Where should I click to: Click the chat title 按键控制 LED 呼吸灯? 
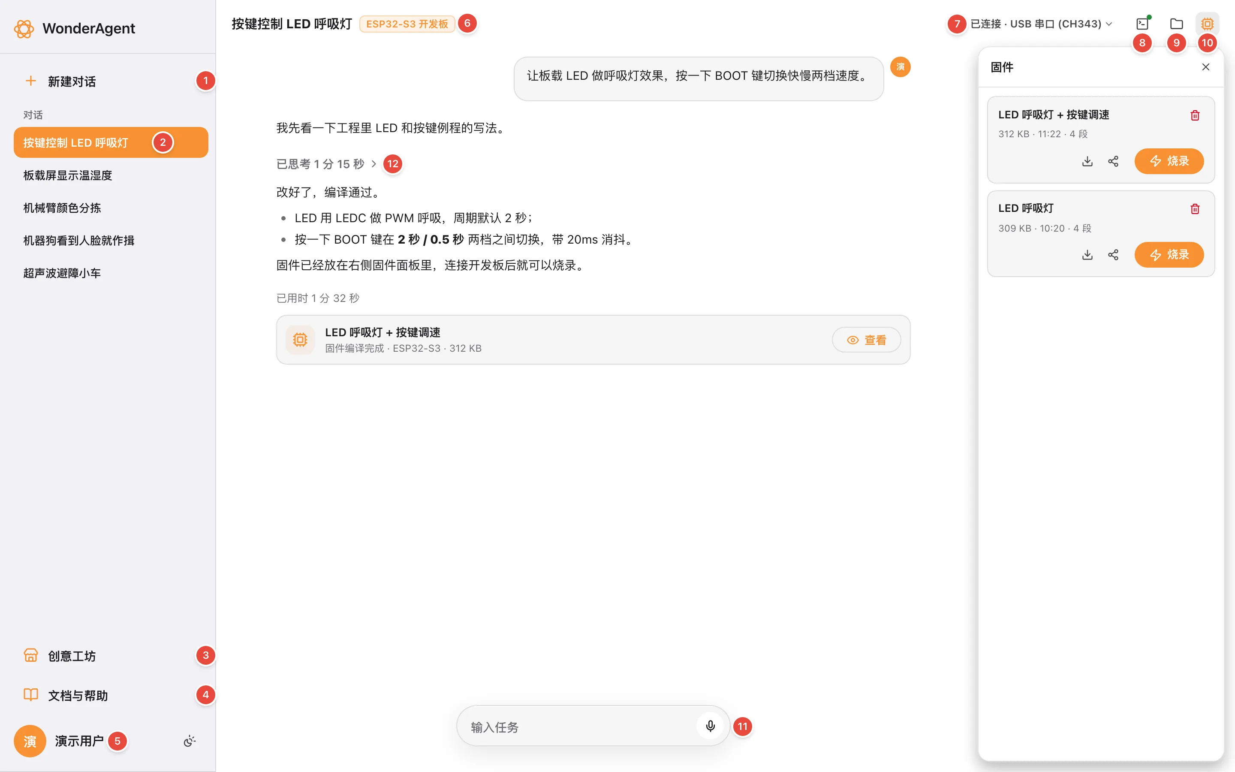click(x=292, y=24)
